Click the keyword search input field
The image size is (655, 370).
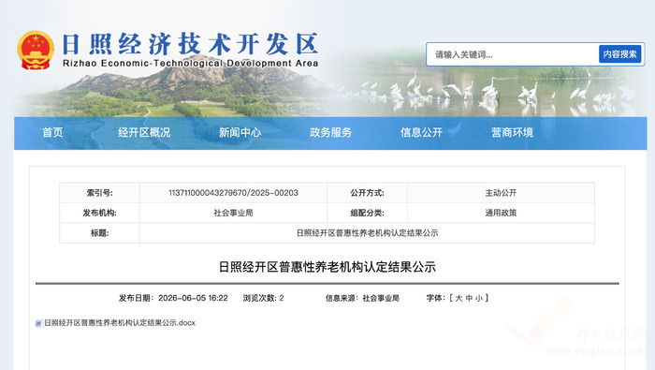(513, 54)
